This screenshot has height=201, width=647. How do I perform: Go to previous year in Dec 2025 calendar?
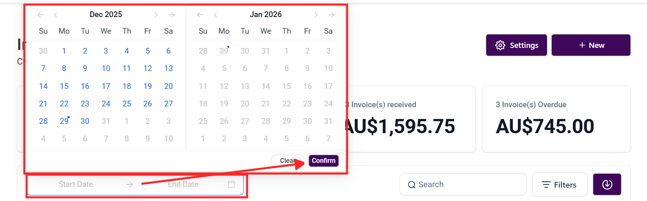click(41, 15)
